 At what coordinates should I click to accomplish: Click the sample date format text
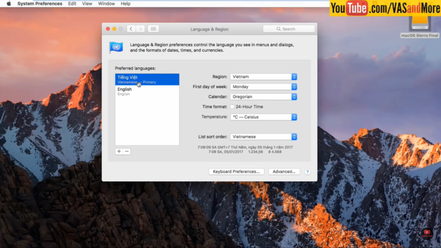245,149
